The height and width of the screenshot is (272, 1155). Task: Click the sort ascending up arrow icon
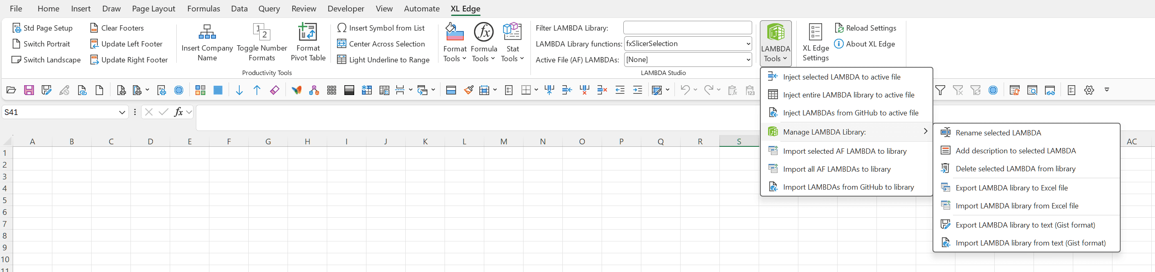257,91
